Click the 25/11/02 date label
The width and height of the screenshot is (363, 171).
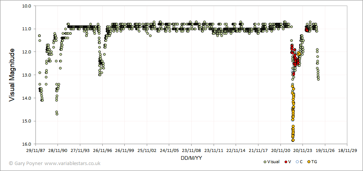147,150
